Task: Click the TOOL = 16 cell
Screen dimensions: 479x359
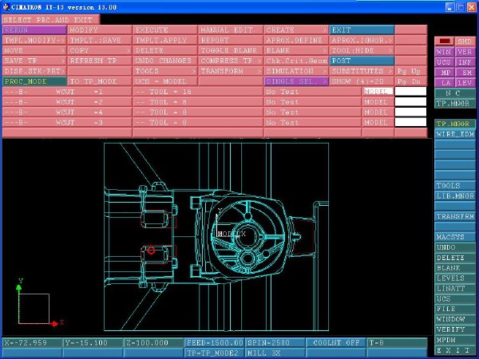Action: 198,92
